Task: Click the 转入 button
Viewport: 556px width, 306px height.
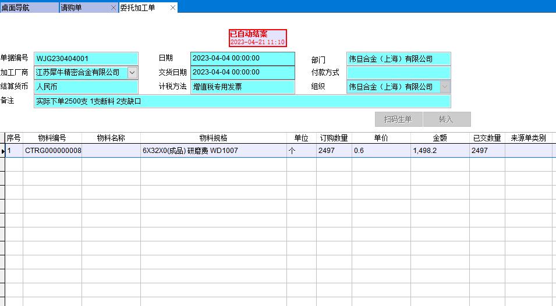Action: tap(447, 119)
